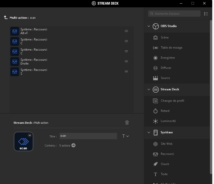Collapse the Système category
The height and width of the screenshot is (184, 214).
[x=149, y=132]
